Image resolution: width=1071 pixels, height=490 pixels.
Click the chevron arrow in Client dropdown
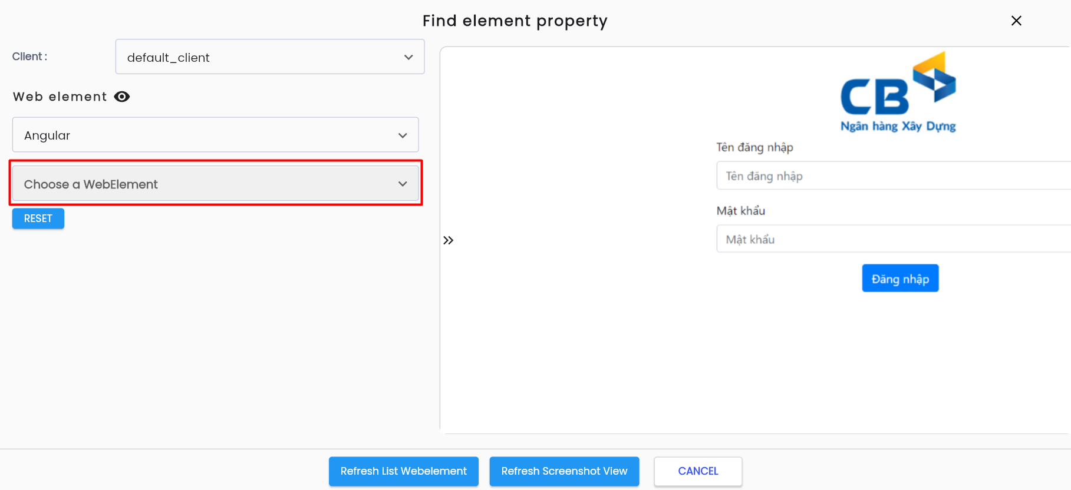408,57
